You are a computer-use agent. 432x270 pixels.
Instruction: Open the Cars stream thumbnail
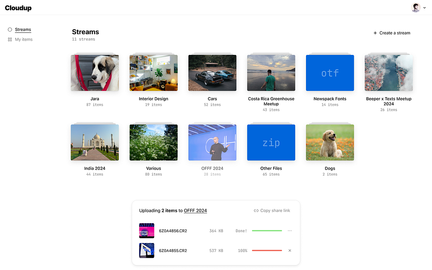coord(212,73)
